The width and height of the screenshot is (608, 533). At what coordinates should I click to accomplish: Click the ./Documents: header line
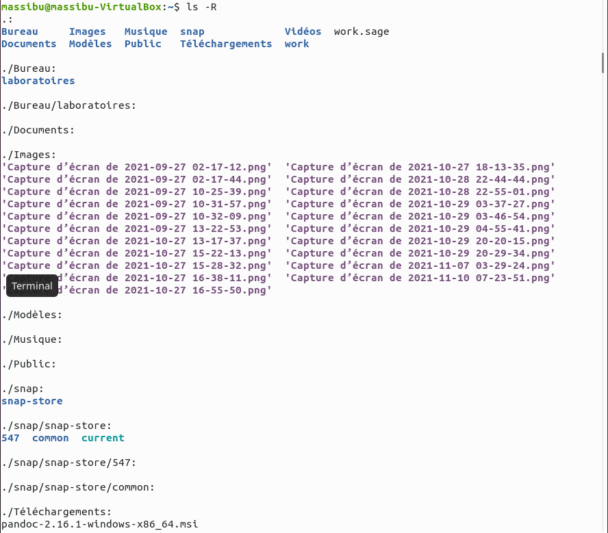pos(38,130)
